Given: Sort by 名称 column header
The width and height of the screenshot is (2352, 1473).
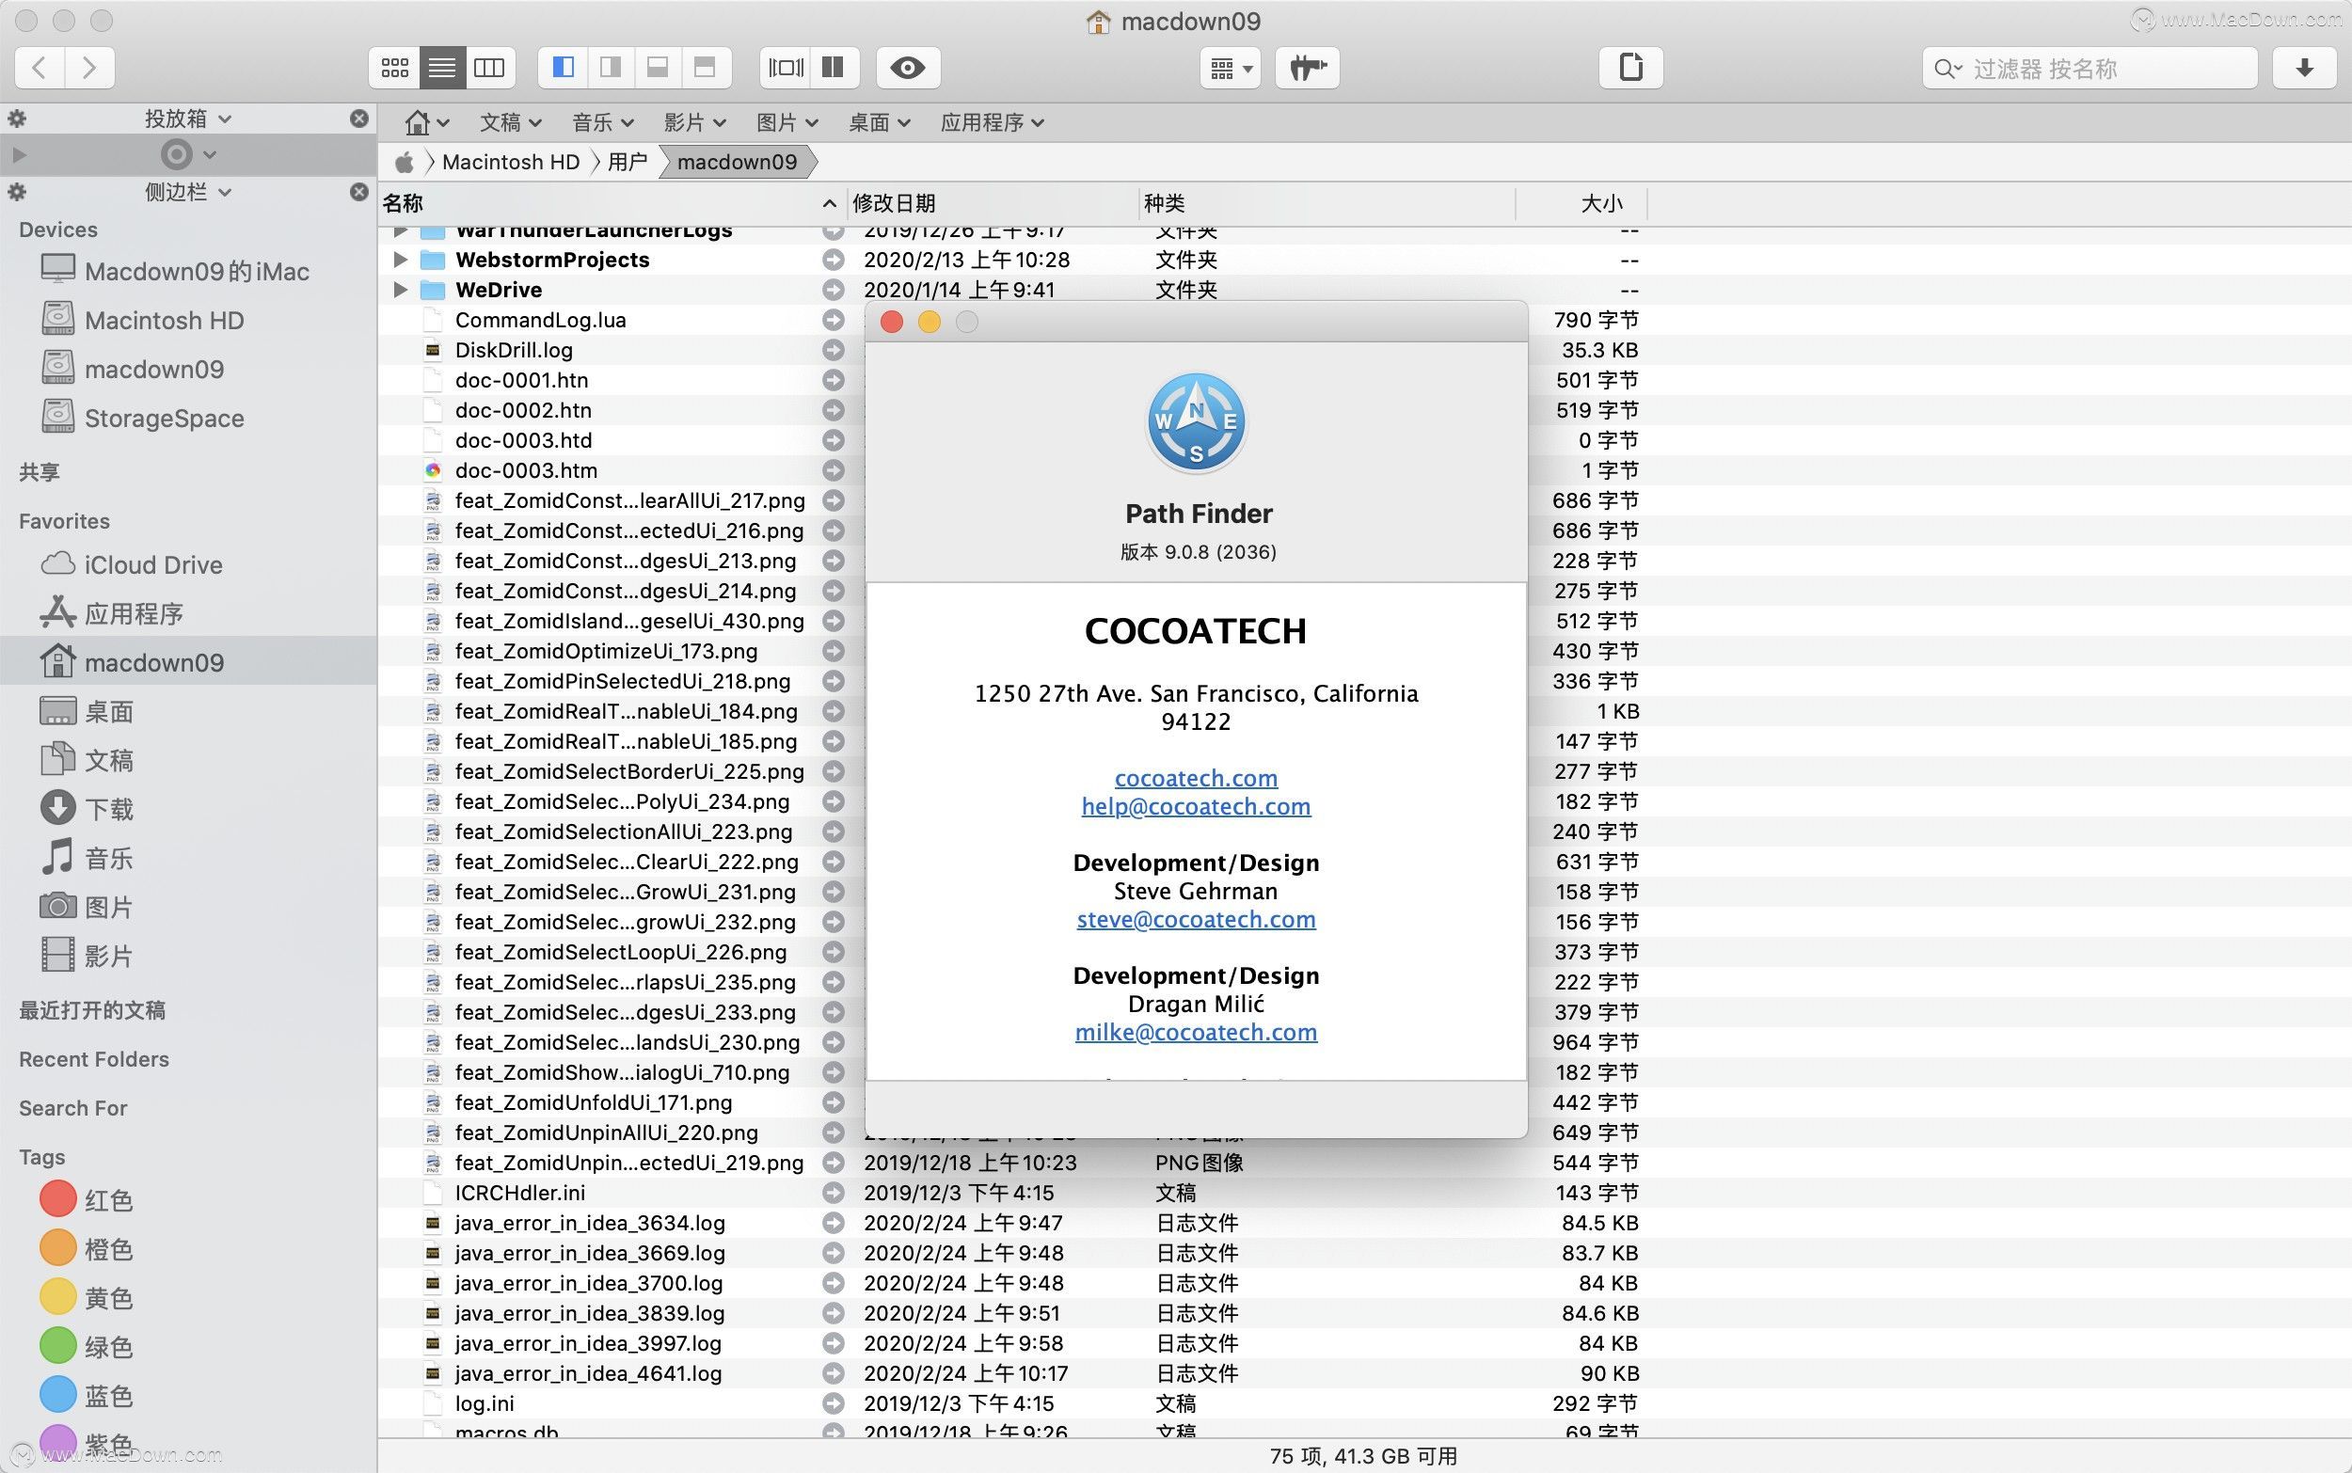Looking at the screenshot, I should point(611,203).
